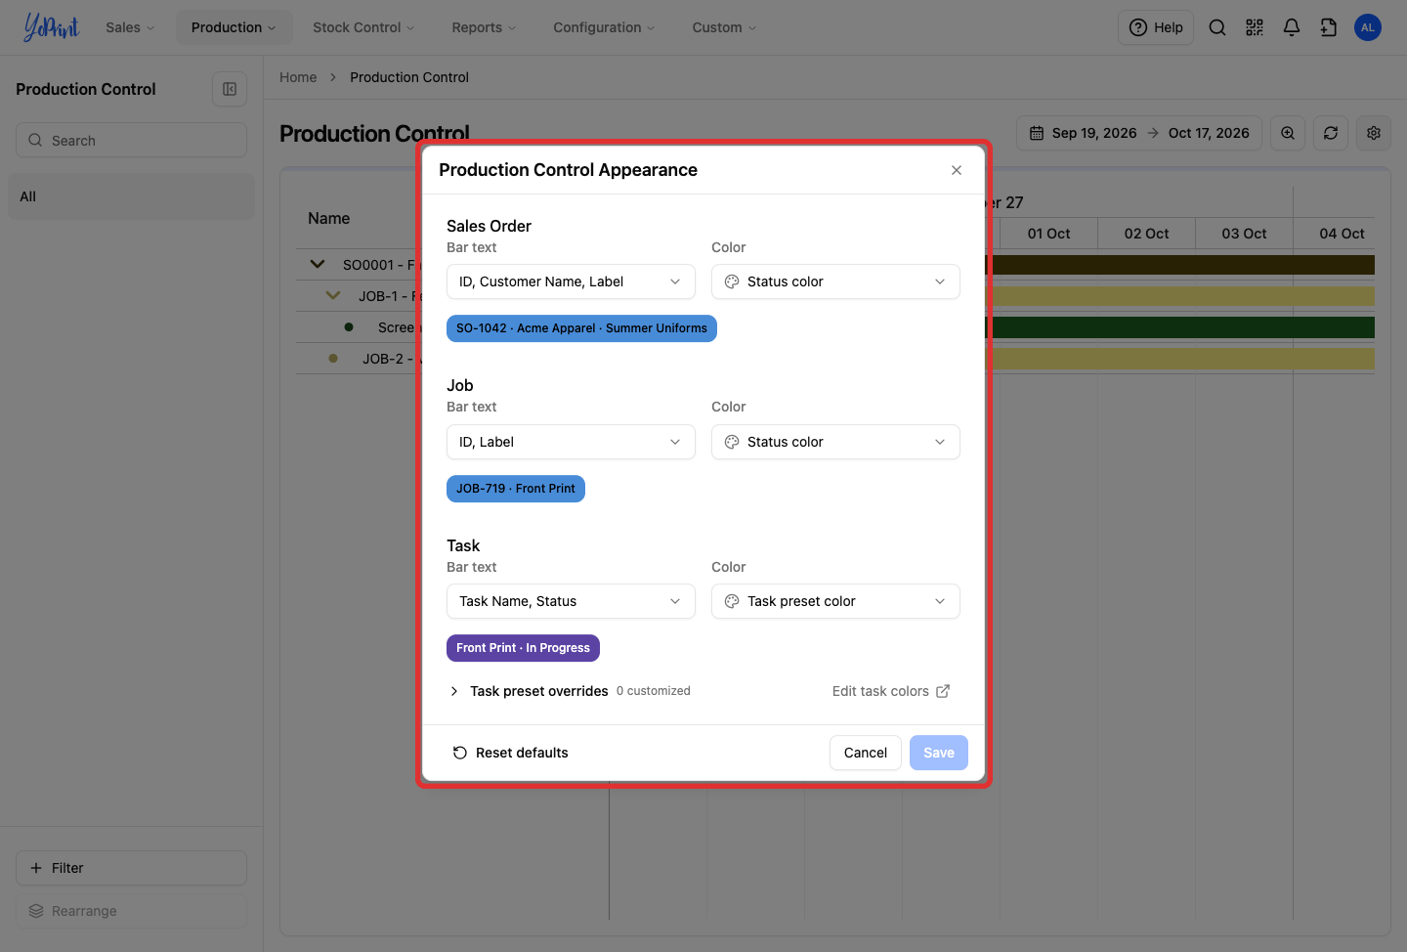Open the Production menu
Viewport: 1407px width, 952px height.
(234, 27)
